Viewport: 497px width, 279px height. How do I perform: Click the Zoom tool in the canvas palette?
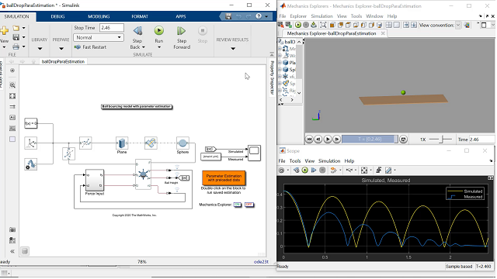coord(12,84)
